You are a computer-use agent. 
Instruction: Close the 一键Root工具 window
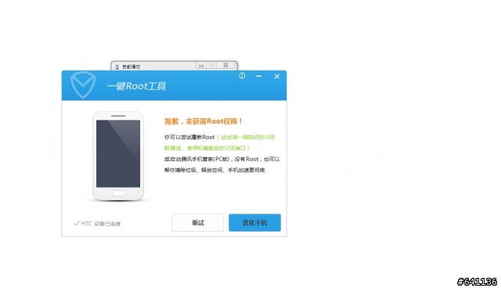pyautogui.click(x=277, y=77)
